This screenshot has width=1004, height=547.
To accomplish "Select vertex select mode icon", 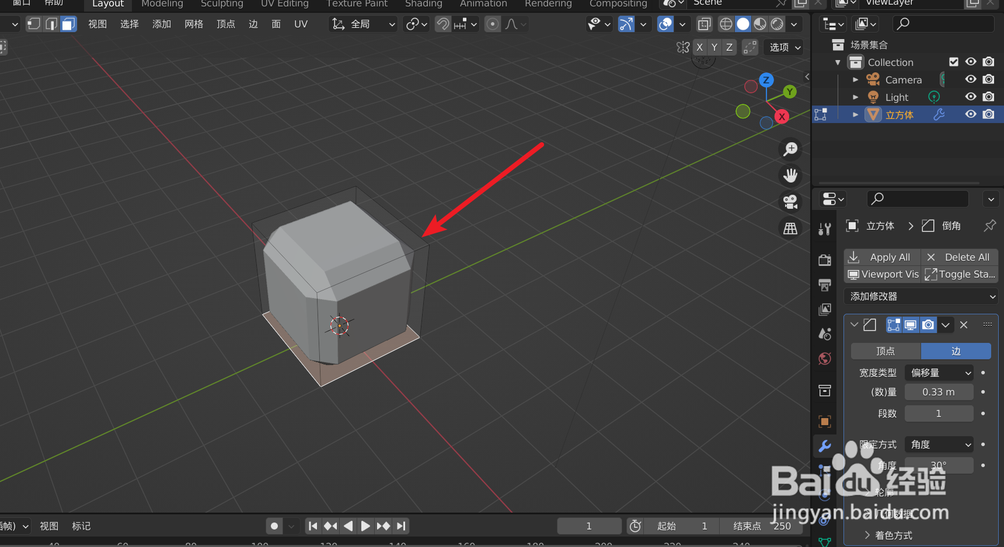I will (x=34, y=24).
